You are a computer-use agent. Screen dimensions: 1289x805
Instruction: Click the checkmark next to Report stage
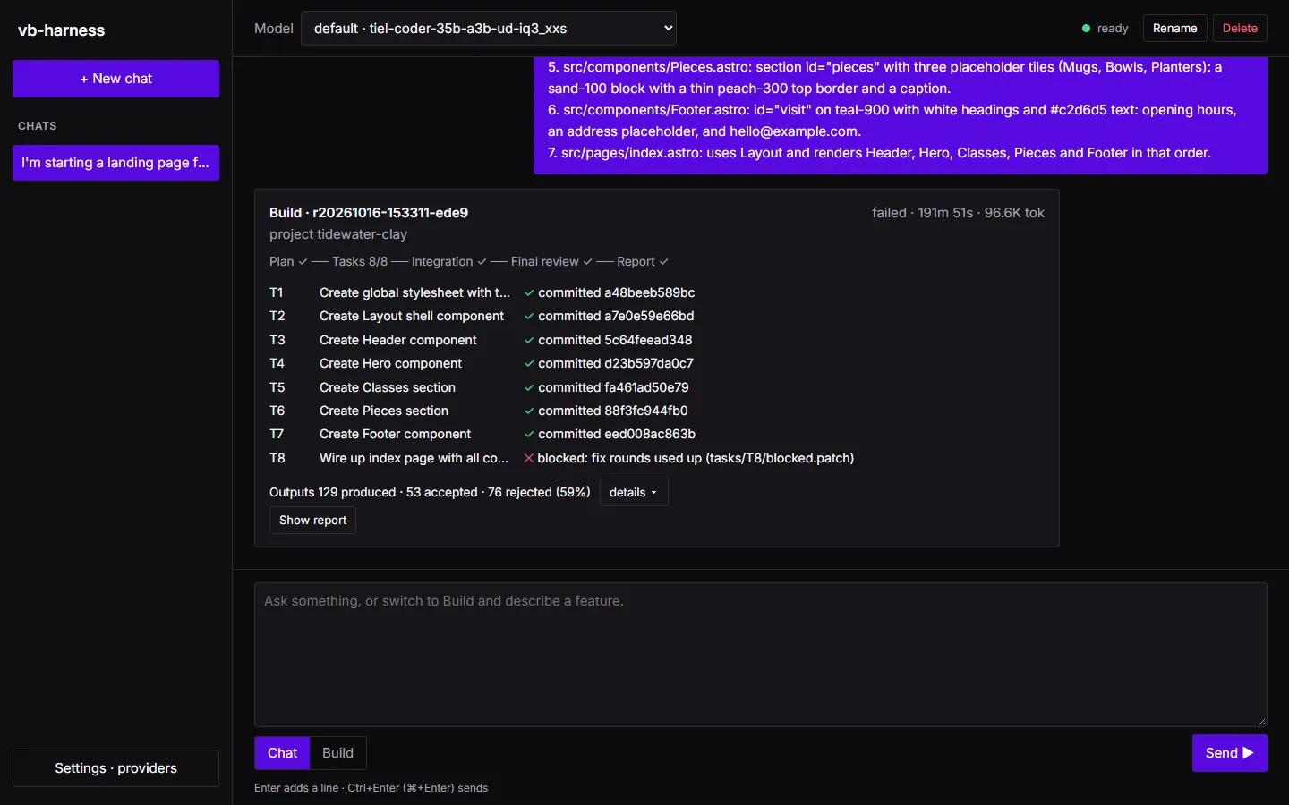663,262
